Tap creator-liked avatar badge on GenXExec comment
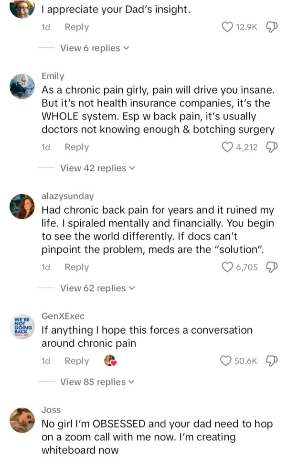 (x=111, y=361)
